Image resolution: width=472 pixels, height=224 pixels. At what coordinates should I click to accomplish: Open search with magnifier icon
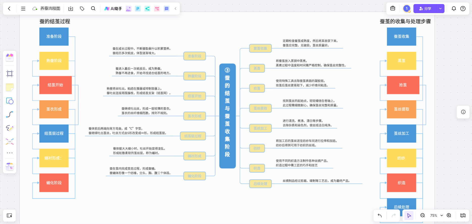tap(93, 9)
